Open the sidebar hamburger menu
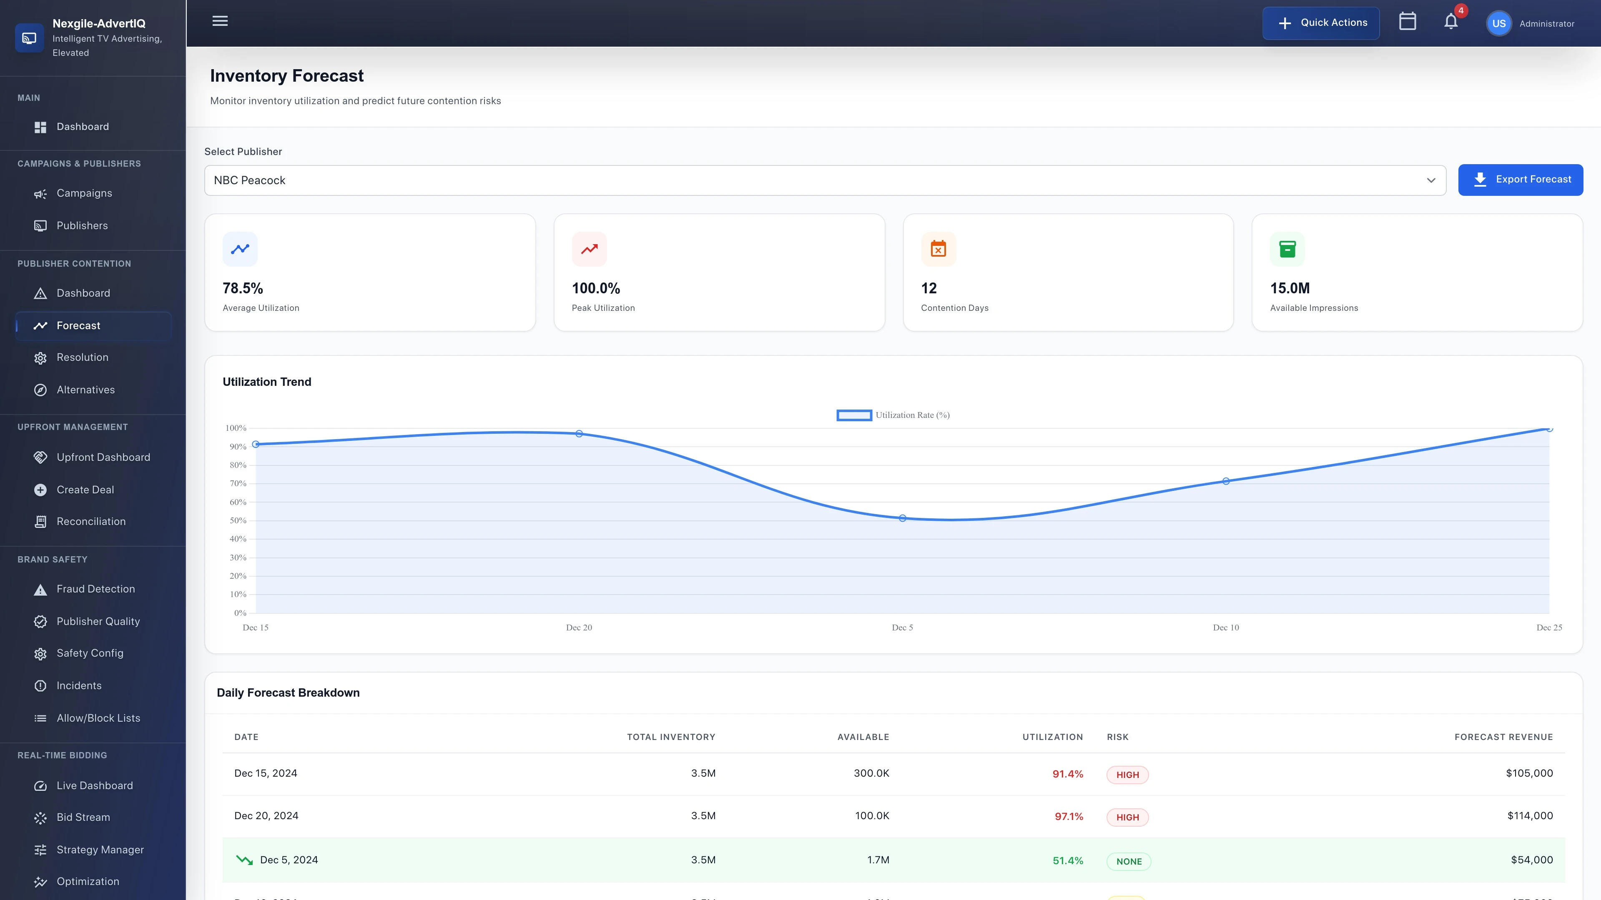1601x900 pixels. point(219,21)
